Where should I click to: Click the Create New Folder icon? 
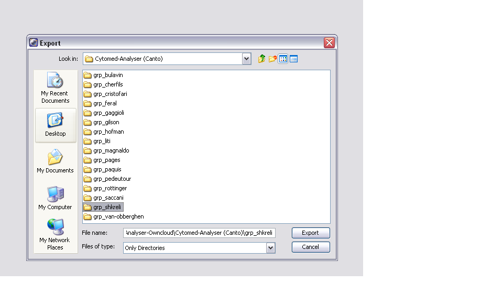(272, 59)
